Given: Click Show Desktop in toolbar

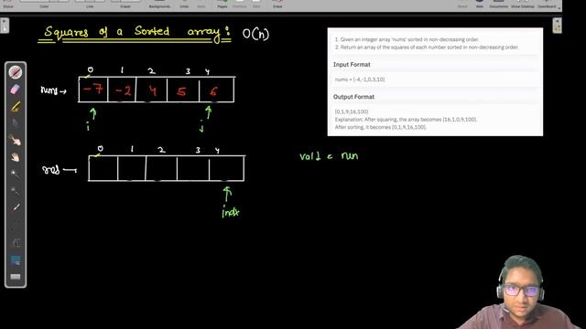Looking at the screenshot, I should click(x=523, y=4).
